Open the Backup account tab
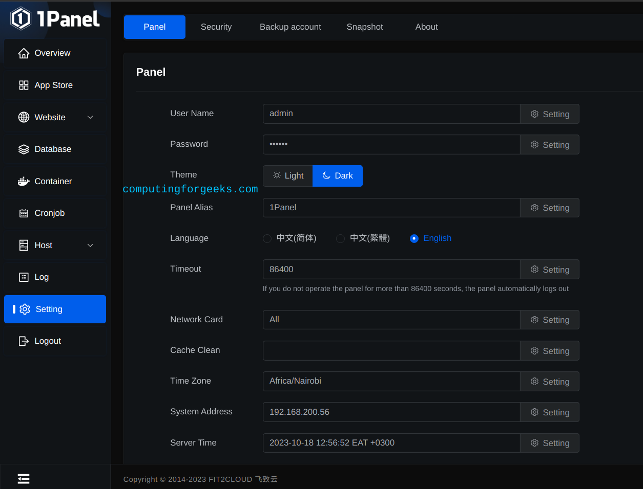This screenshot has height=489, width=643. [291, 27]
